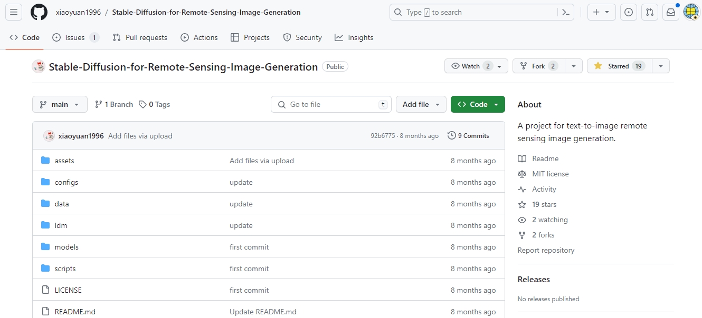
Task: Open the MIT license link
Action: tap(551, 174)
